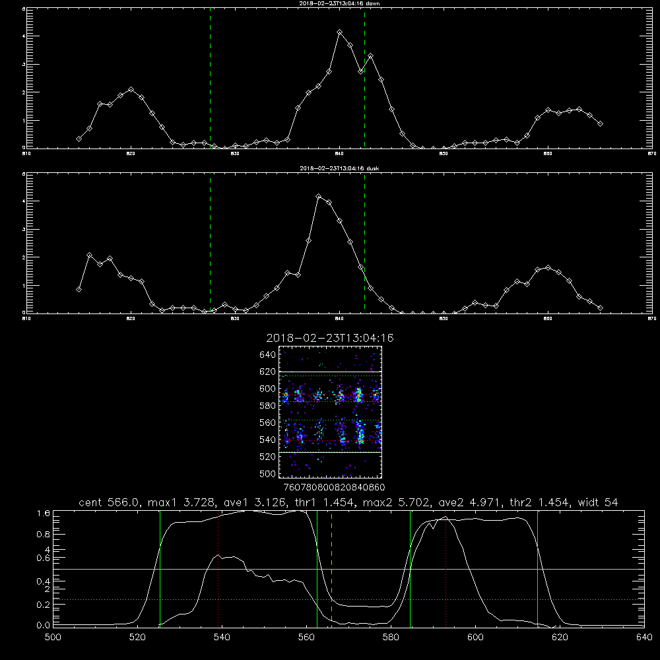Image resolution: width=660 pixels, height=660 pixels.
Task: Click the 600 label on bottom plot x-axis
Action: tap(475, 638)
